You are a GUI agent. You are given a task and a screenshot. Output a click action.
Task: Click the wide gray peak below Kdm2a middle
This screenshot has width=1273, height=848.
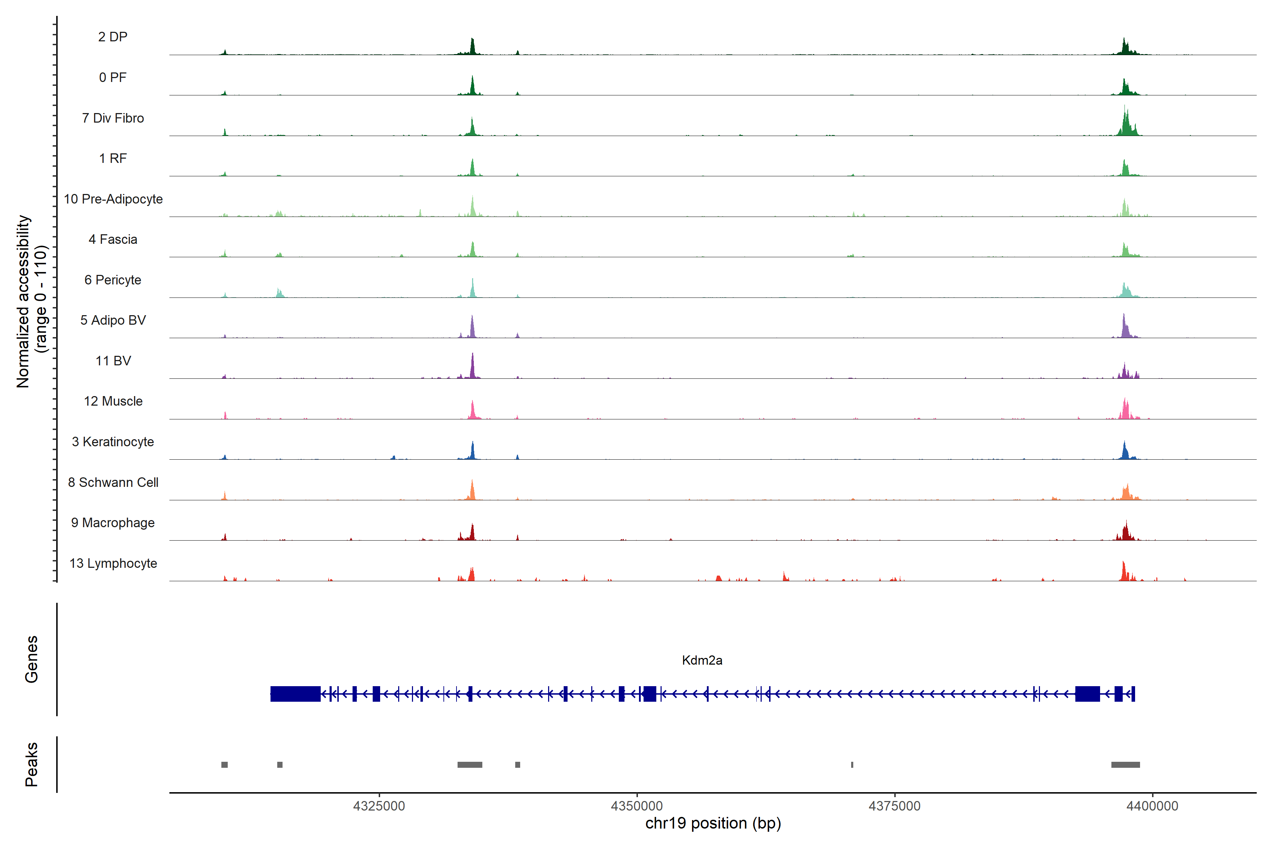click(469, 764)
